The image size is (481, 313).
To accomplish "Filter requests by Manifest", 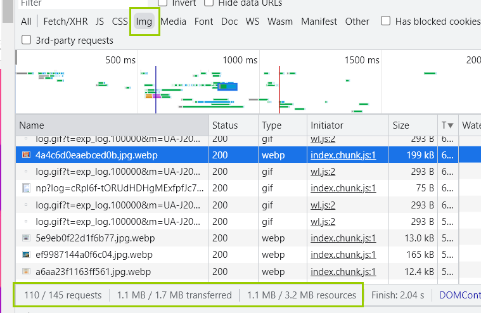I will pyautogui.click(x=319, y=22).
